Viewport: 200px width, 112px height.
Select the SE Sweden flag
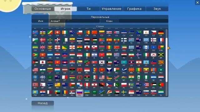click(x=124, y=92)
